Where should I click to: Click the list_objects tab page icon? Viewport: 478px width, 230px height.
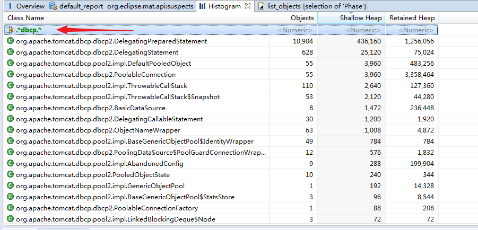(x=261, y=6)
